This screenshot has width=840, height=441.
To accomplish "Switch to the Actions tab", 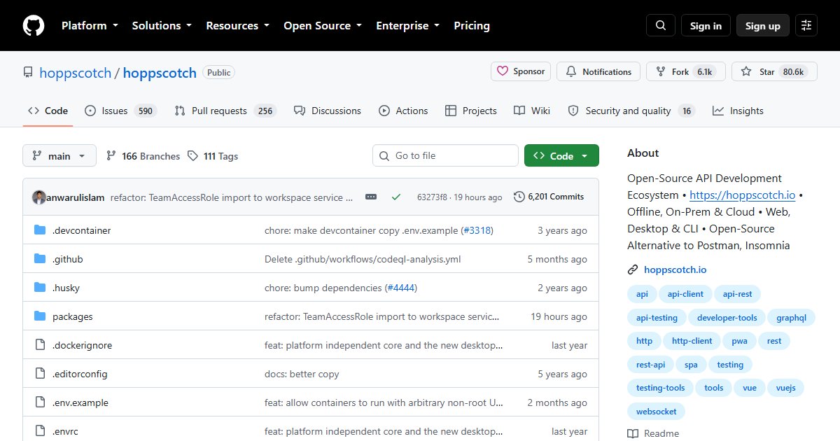I will [x=403, y=111].
